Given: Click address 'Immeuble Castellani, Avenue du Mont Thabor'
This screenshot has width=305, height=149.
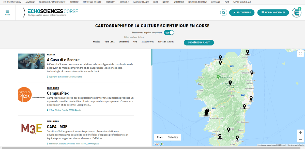Looking at the screenshot, I should point(73,144).
